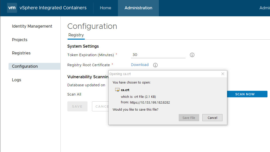Viewport: 270px width, 152px height.
Task: Open Identity Management in sidebar
Action: click(32, 26)
